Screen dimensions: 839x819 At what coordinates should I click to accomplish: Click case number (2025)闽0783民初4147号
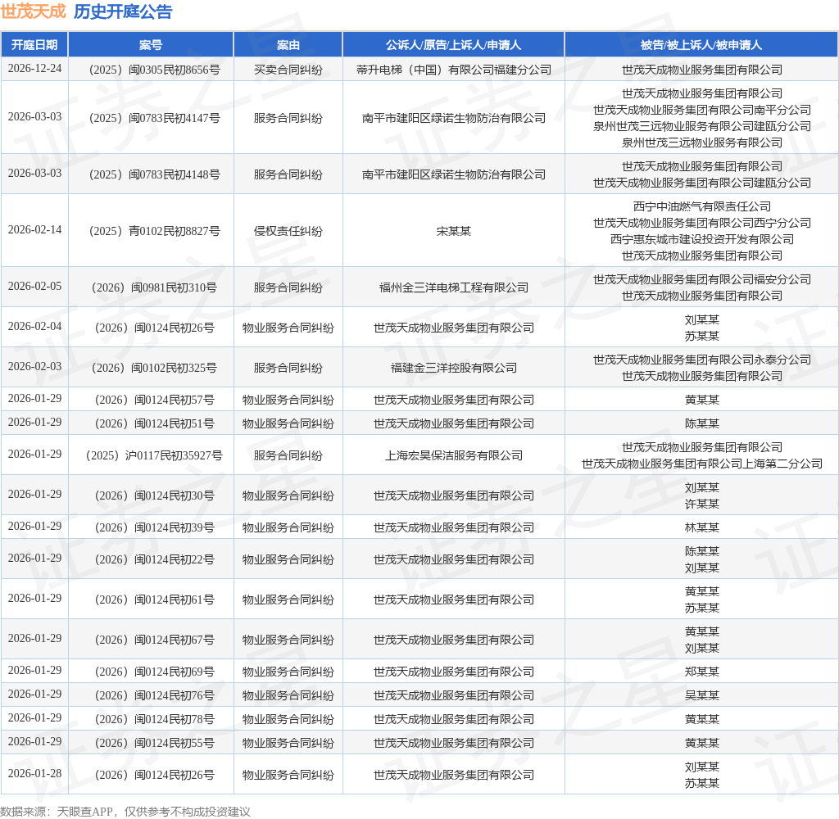[x=154, y=118]
